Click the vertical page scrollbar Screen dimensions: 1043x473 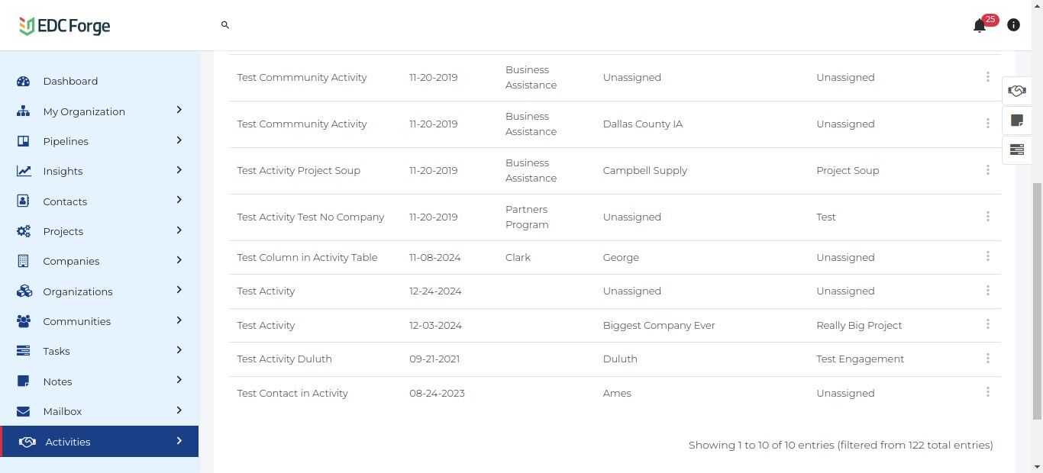point(1037,301)
